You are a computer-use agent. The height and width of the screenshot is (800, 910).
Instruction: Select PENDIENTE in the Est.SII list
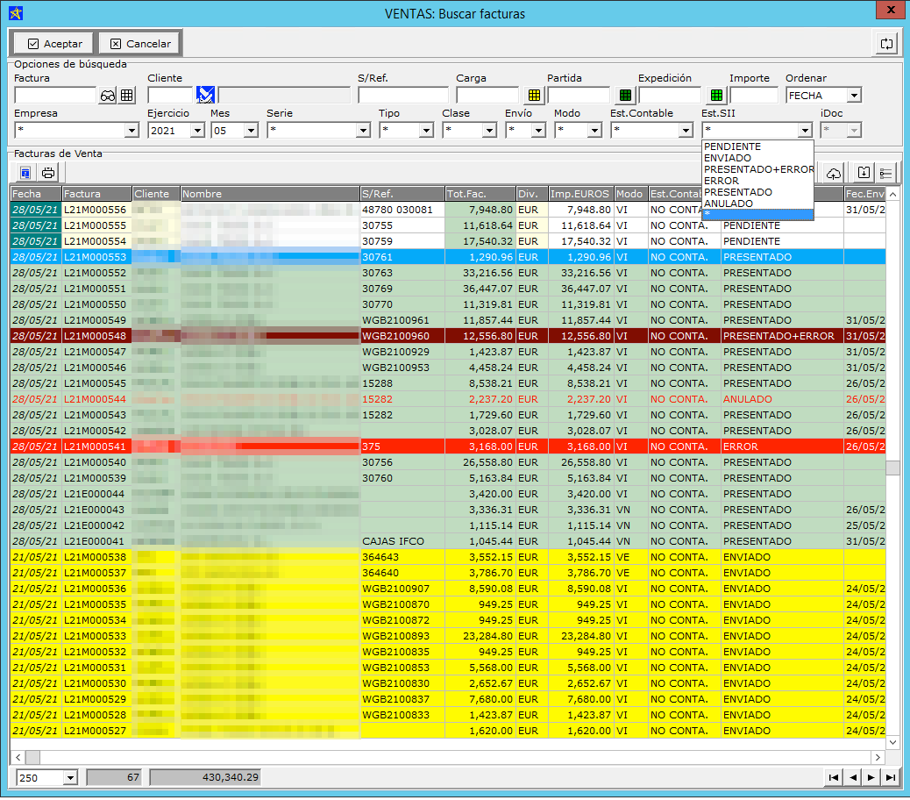(x=732, y=146)
